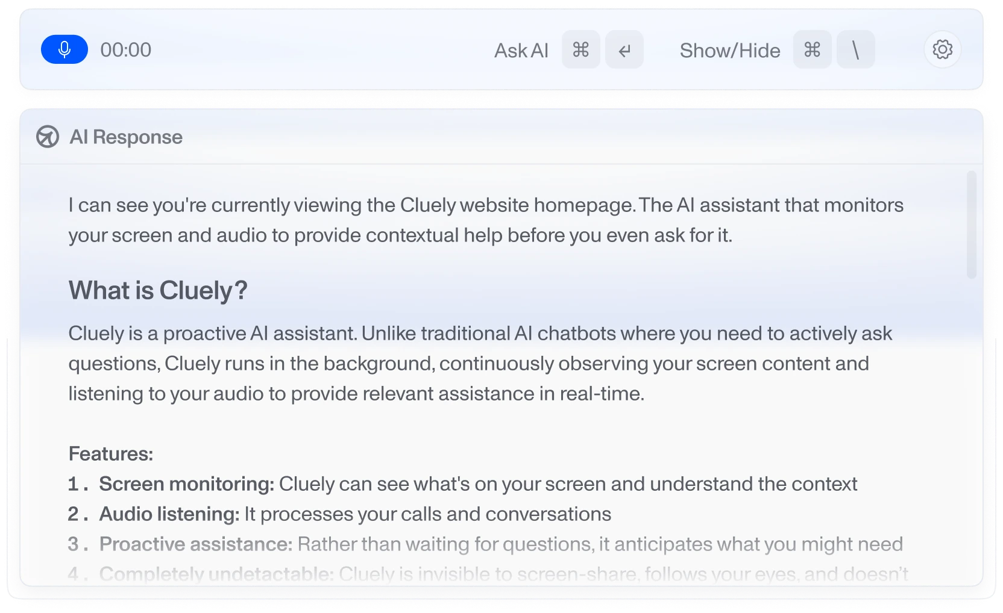Click the Command key icon next to Ask AI
This screenshot has width=1003, height=613.
pyautogui.click(x=580, y=49)
